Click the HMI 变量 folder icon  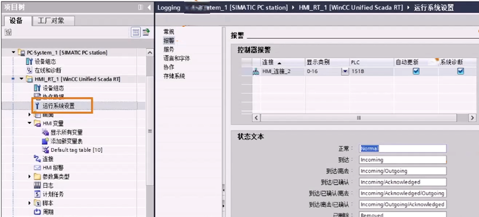coord(37,124)
